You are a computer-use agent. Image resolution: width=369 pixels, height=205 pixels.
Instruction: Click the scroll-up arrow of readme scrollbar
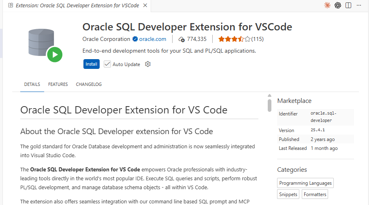pyautogui.click(x=269, y=95)
